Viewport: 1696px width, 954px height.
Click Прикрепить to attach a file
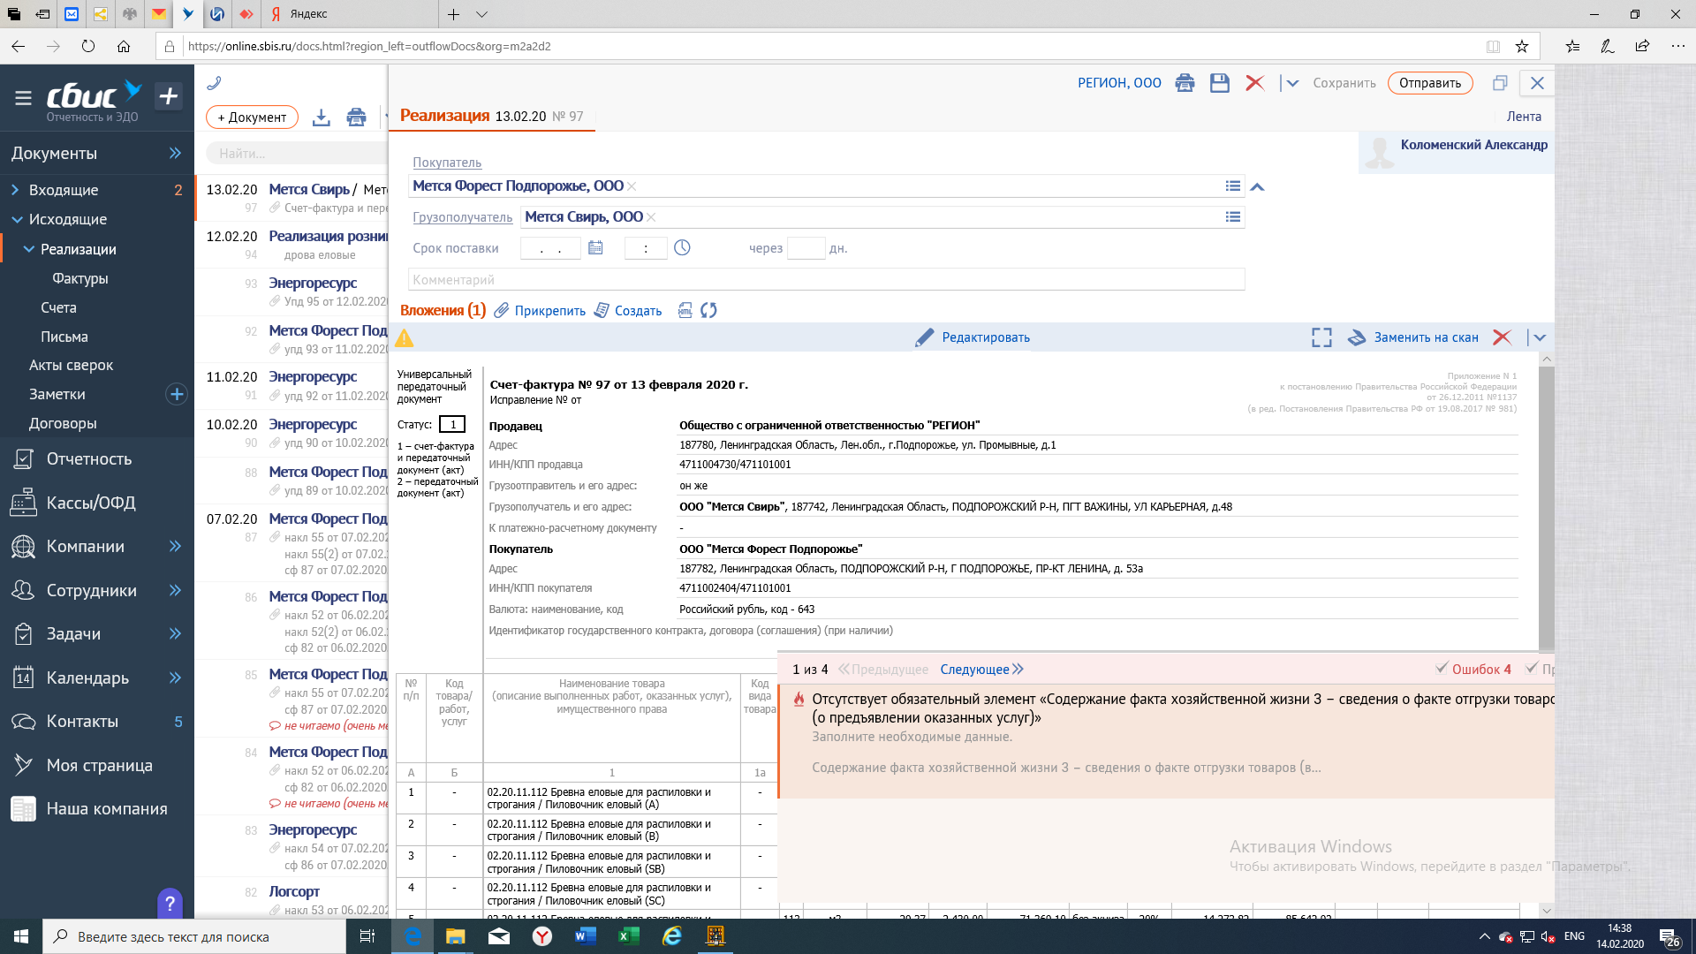540,311
